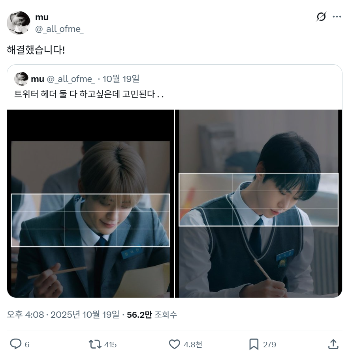Open the main author's profile avatar
The image size is (350, 356).
tap(19, 23)
